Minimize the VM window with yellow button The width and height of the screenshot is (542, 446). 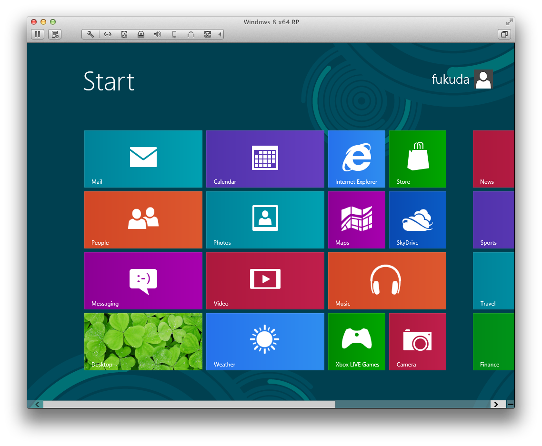(x=43, y=22)
